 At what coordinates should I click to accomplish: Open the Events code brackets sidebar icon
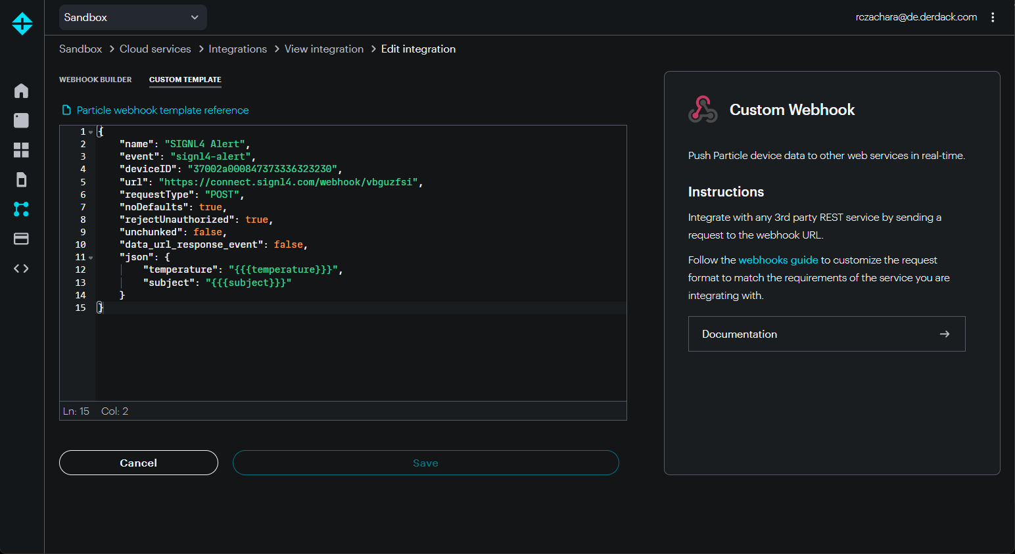click(x=21, y=268)
